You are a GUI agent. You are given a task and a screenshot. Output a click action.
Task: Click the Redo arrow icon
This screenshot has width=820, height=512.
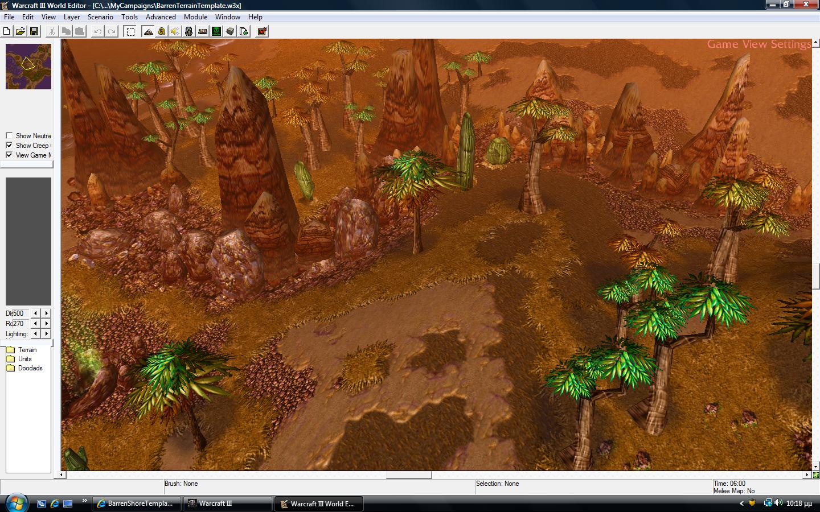(x=112, y=31)
